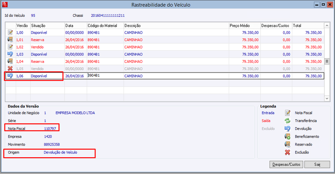Screen dimensions: 335x174
Task: Minimize the Rastreabilidade do Veículo window
Action: 317,5
